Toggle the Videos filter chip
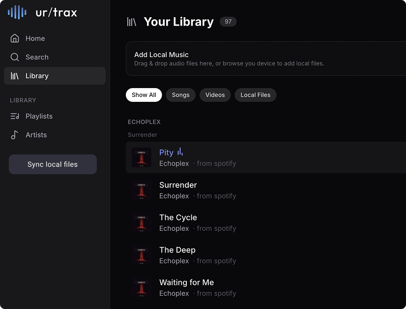 tap(215, 95)
